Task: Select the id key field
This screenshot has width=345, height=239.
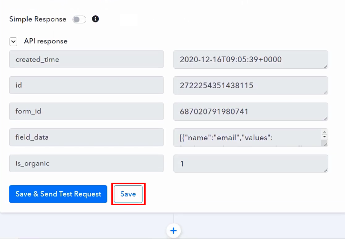Action: (86, 86)
